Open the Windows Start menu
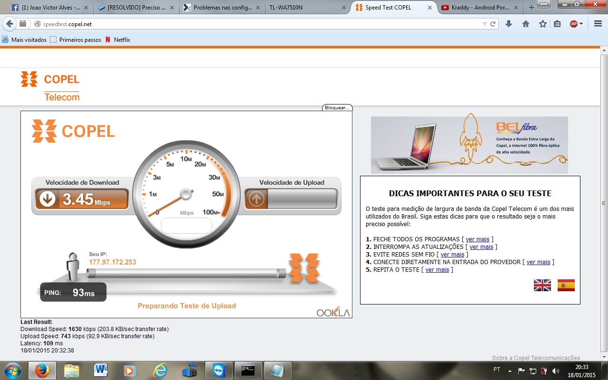Screen dimensions: 608x380 (12, 370)
